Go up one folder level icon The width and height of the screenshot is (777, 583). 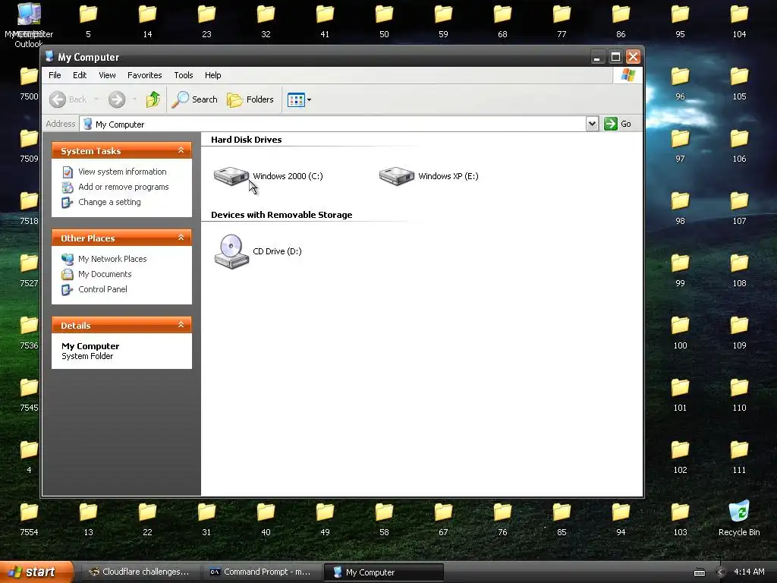tap(153, 99)
